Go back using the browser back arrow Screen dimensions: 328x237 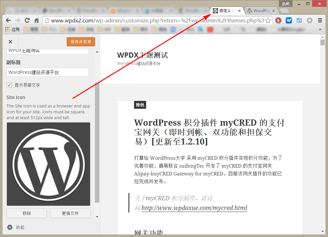click(x=8, y=20)
